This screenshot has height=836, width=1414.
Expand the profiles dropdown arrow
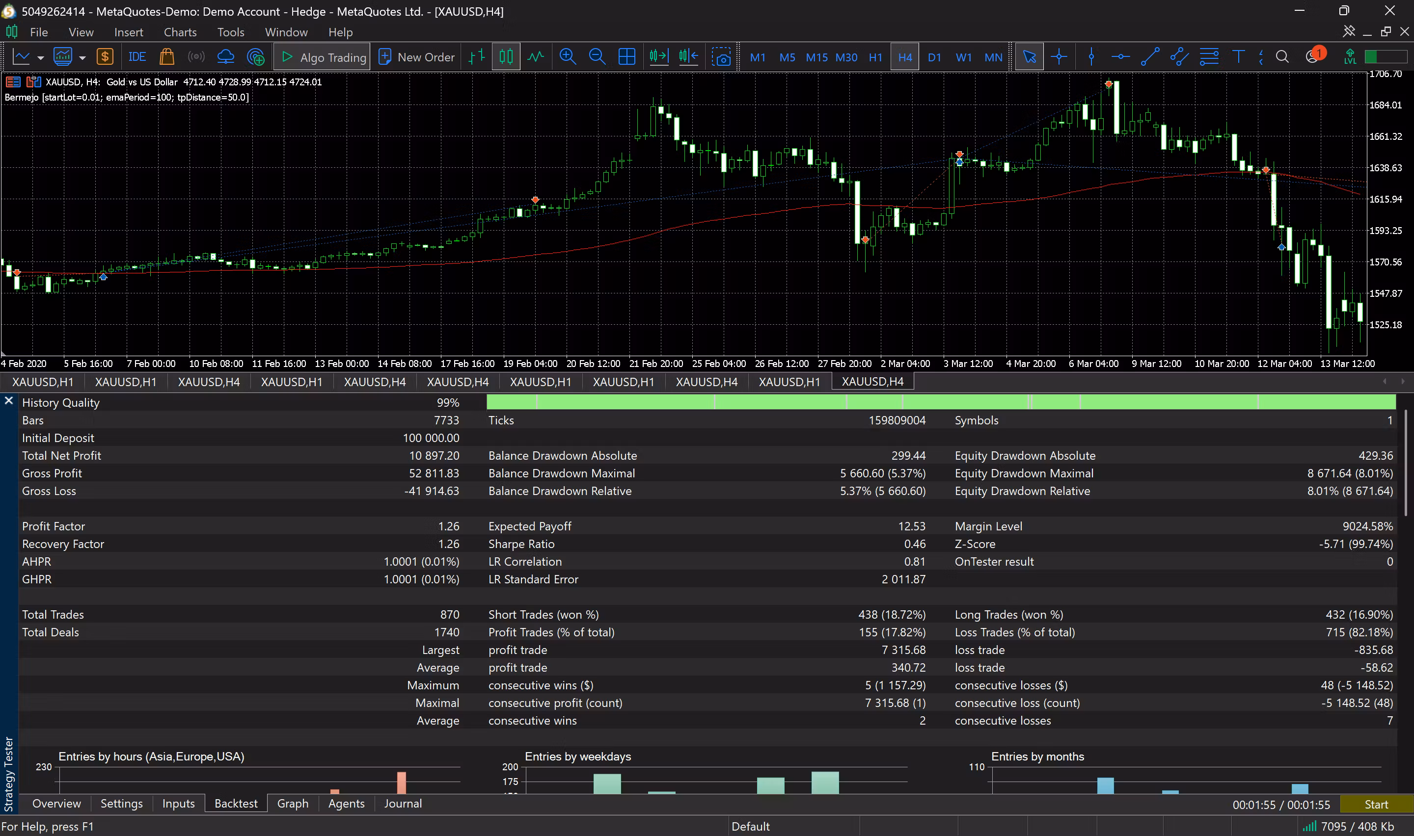click(x=82, y=57)
